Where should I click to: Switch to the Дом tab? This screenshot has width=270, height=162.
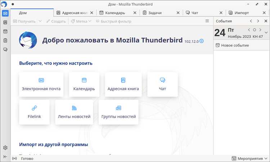coord(32,13)
